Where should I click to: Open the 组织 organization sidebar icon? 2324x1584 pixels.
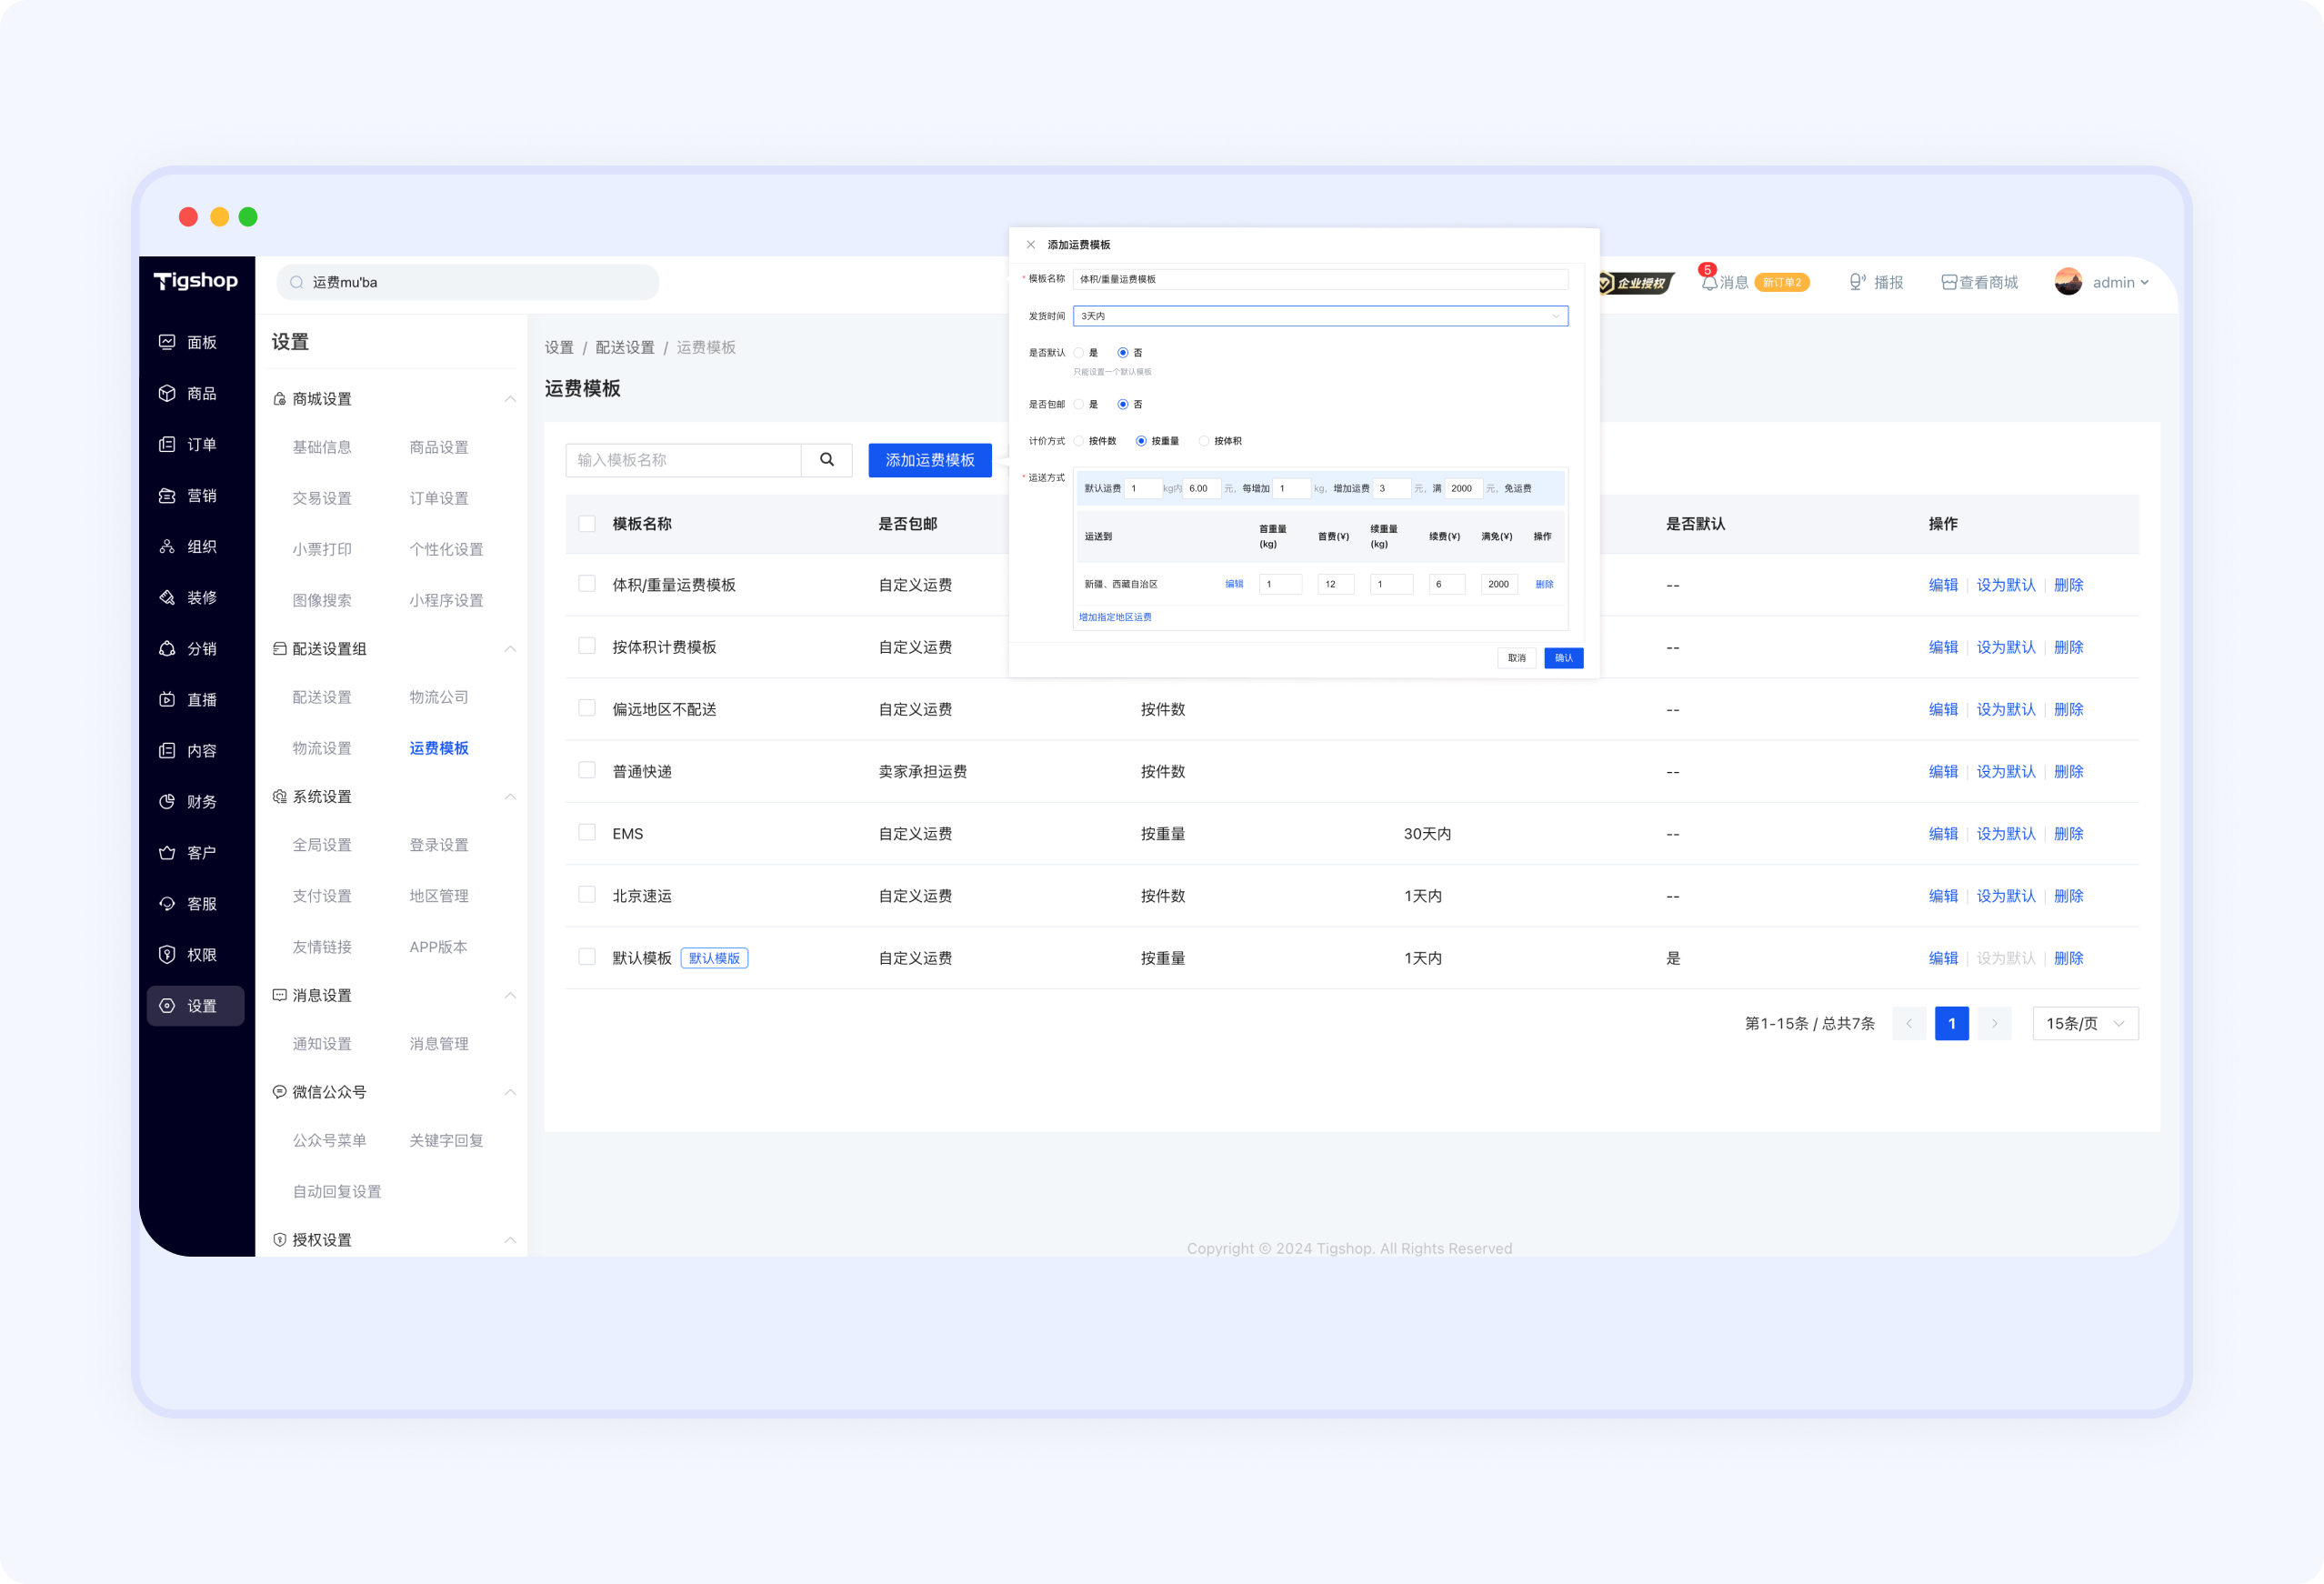(x=167, y=546)
